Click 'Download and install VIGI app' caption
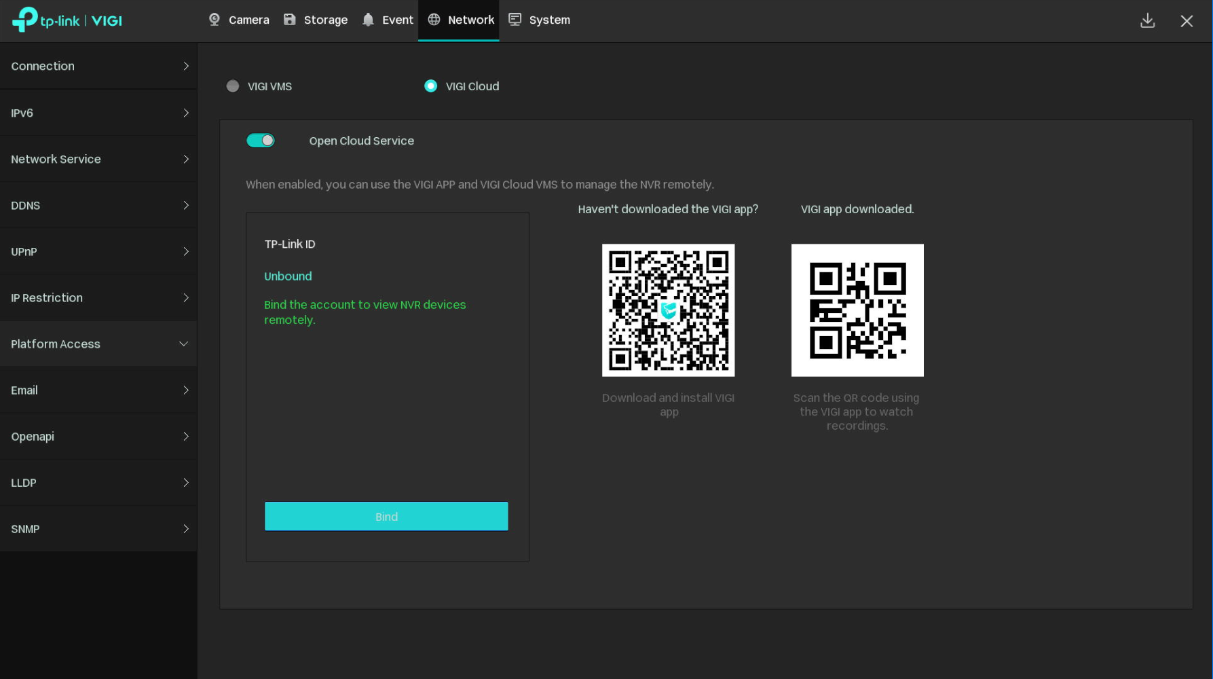1213x679 pixels. [669, 405]
